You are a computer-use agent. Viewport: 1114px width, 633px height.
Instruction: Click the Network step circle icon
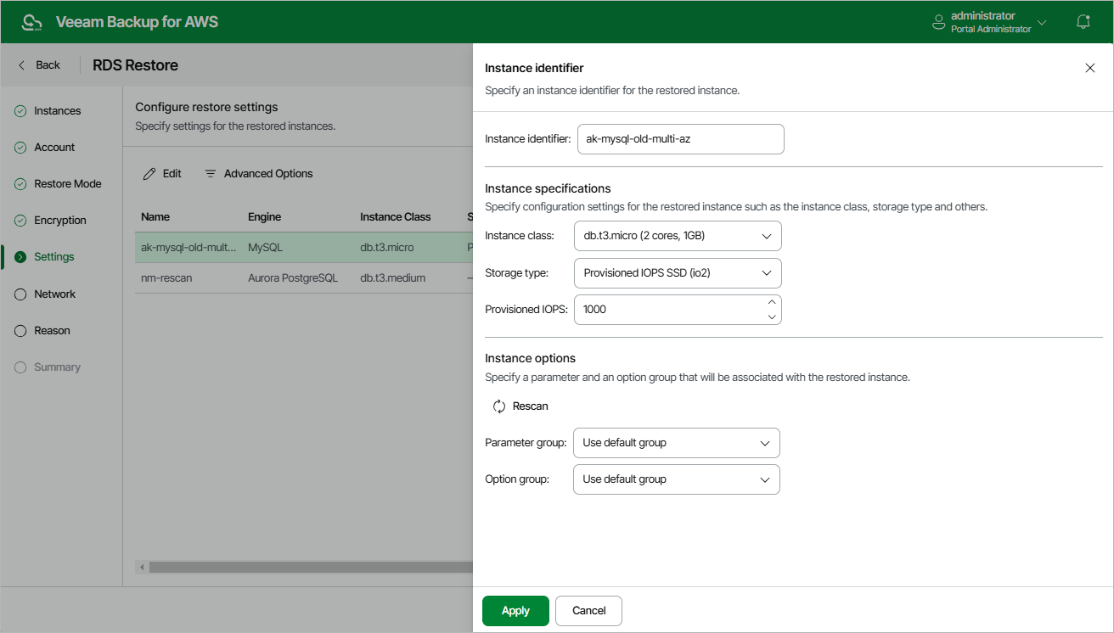(20, 294)
